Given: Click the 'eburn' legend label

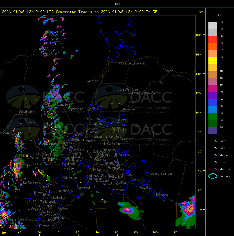Looking at the screenshot, I should pyautogui.click(x=224, y=155).
